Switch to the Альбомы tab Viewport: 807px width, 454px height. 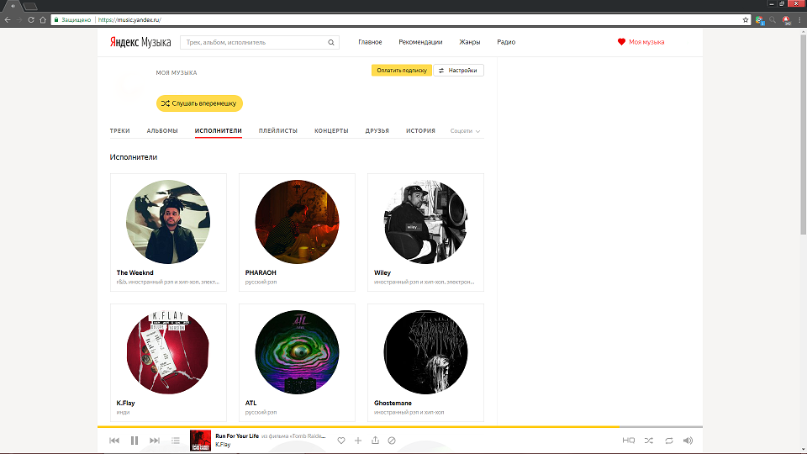(162, 131)
